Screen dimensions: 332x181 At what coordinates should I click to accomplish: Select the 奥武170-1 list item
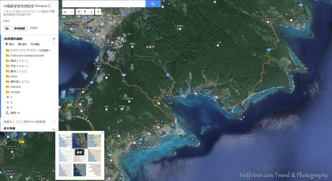point(19,61)
